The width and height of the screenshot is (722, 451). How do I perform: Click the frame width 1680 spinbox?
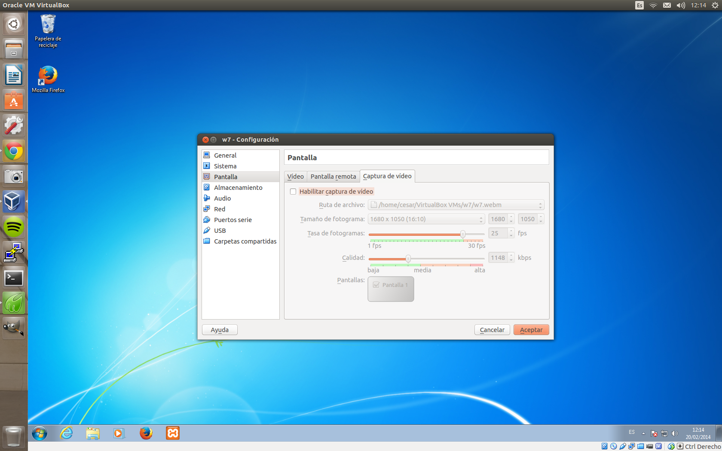(499, 219)
